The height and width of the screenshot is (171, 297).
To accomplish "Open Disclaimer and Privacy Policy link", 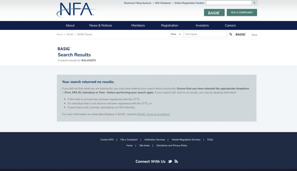I will point(172,146).
